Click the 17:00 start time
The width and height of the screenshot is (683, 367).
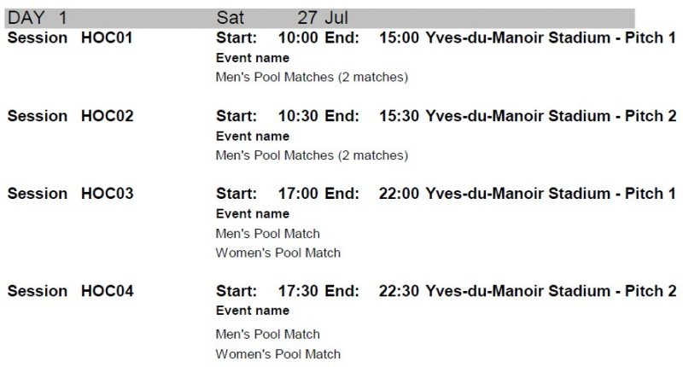298,194
